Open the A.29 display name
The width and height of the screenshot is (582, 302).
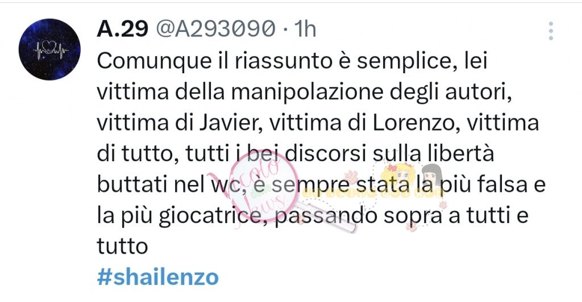pyautogui.click(x=123, y=28)
